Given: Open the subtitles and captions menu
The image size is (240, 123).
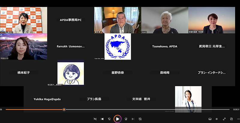Looking at the screenshot, I should (x=210, y=119).
